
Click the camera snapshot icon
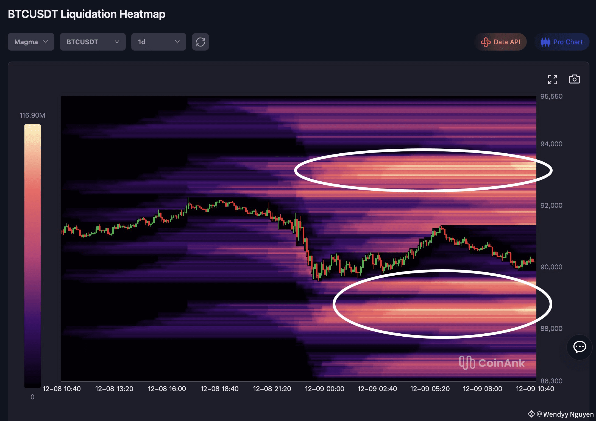(575, 79)
